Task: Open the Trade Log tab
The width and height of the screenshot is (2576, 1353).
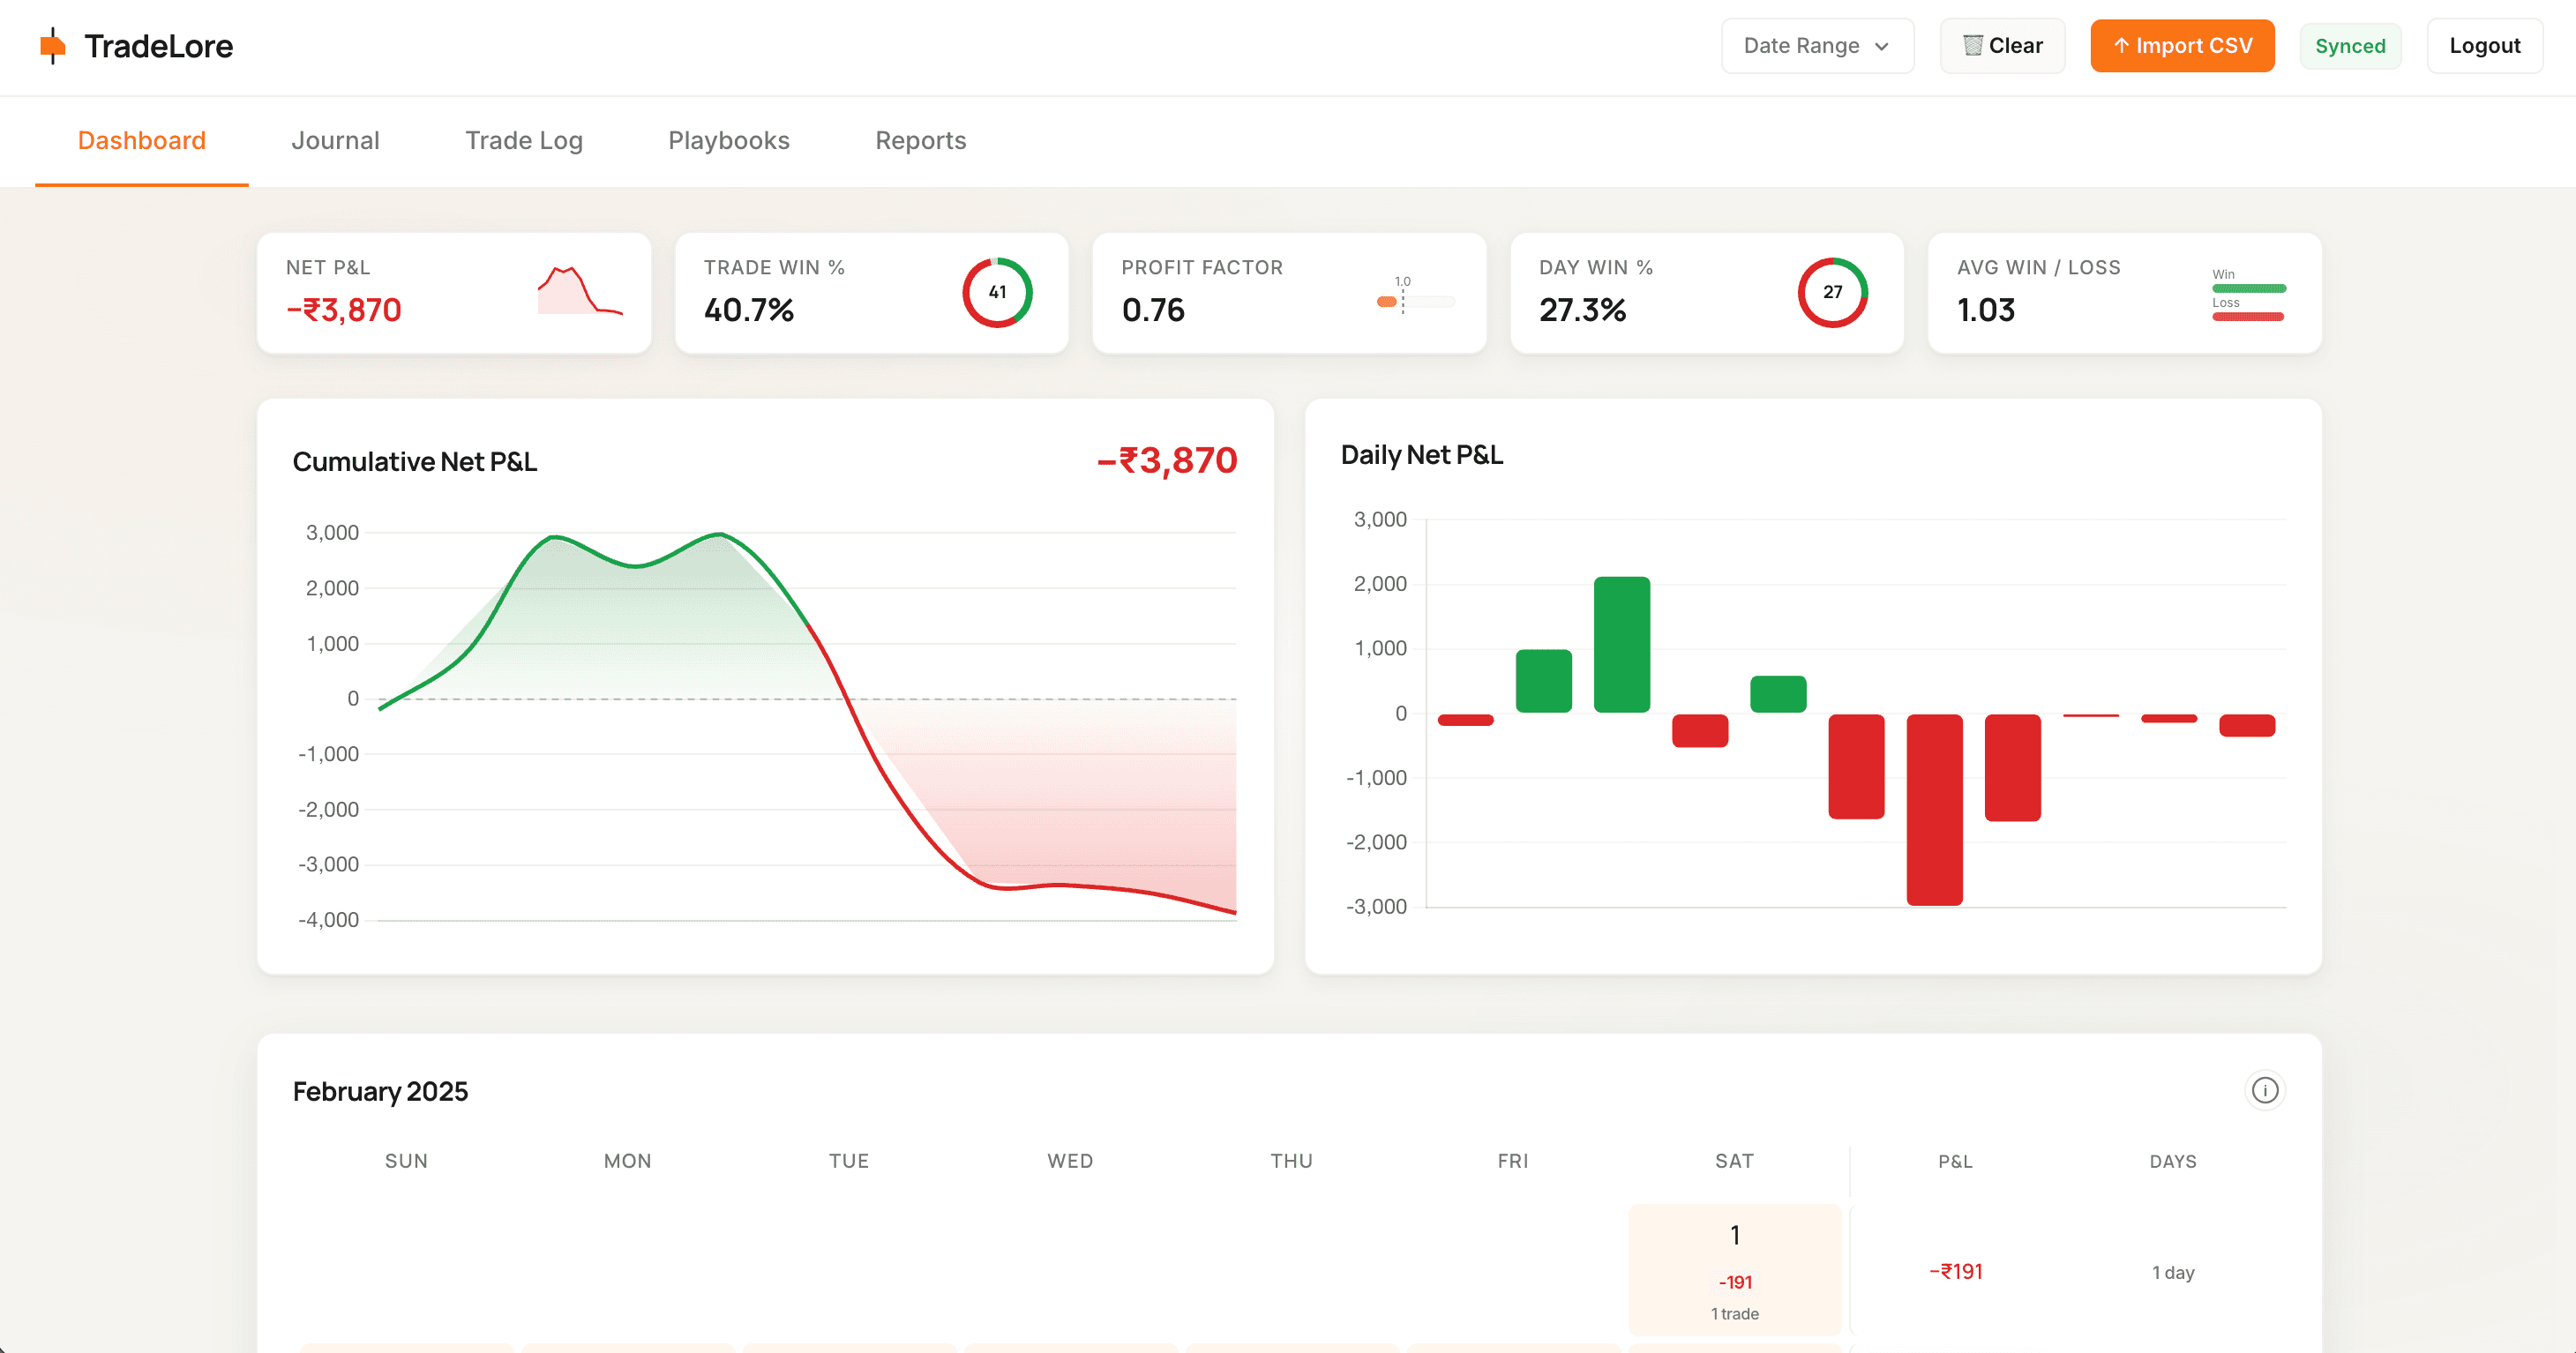Action: coord(524,141)
